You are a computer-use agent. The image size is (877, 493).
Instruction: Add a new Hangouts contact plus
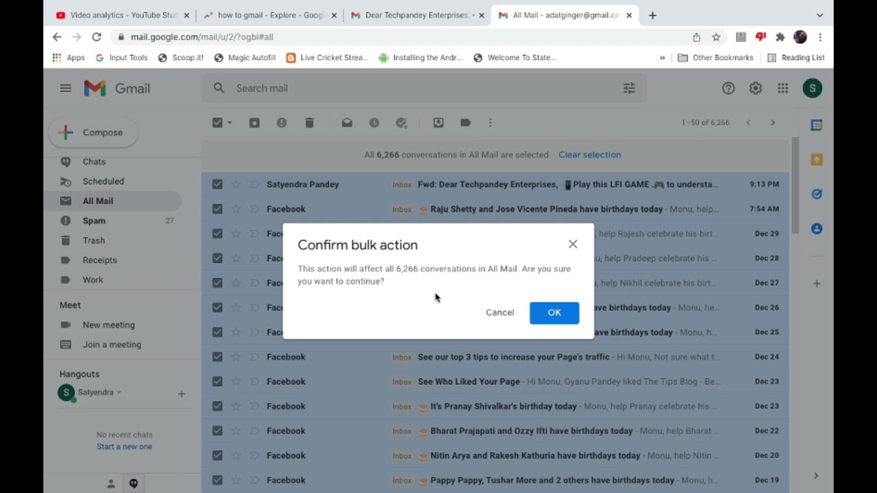(182, 394)
